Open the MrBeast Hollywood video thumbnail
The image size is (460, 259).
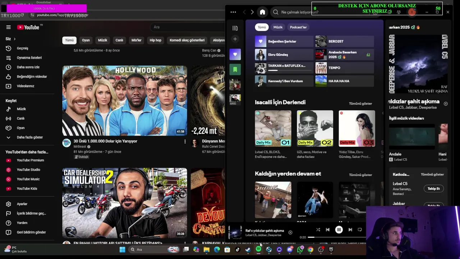pos(125,101)
